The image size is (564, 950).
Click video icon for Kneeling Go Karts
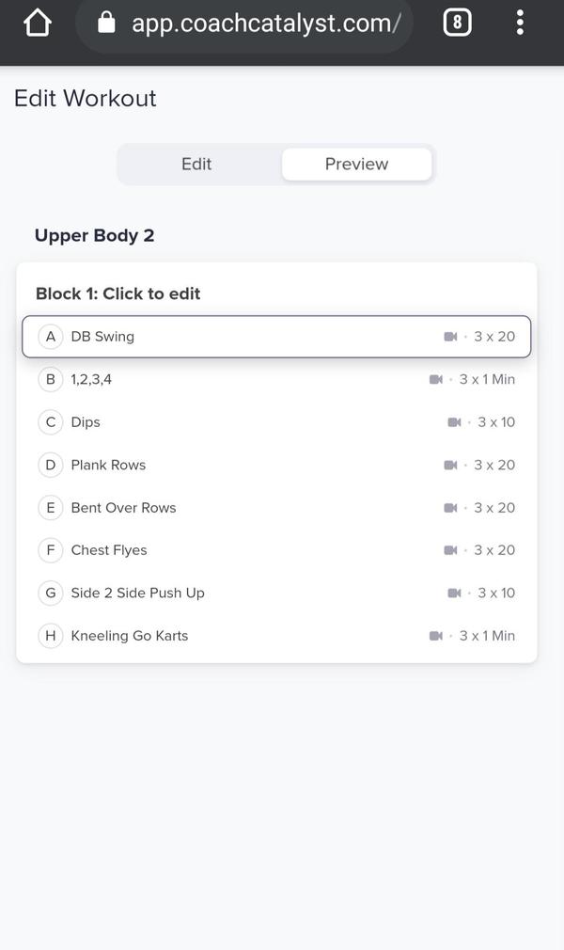(435, 636)
